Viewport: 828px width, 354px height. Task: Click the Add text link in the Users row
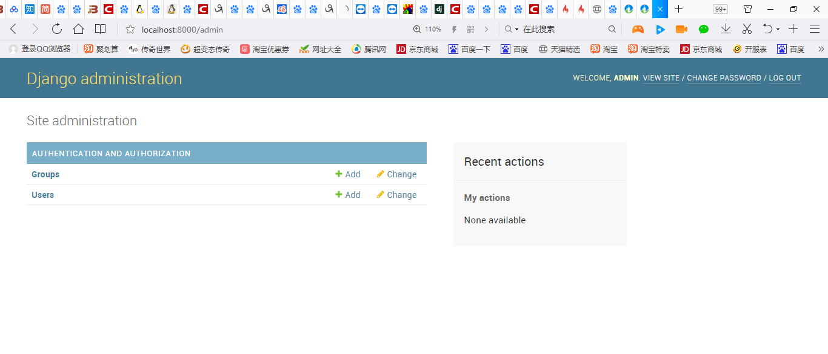[353, 195]
